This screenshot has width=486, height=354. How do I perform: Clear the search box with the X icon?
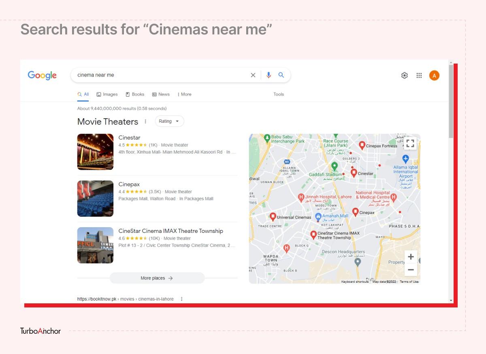(x=253, y=75)
